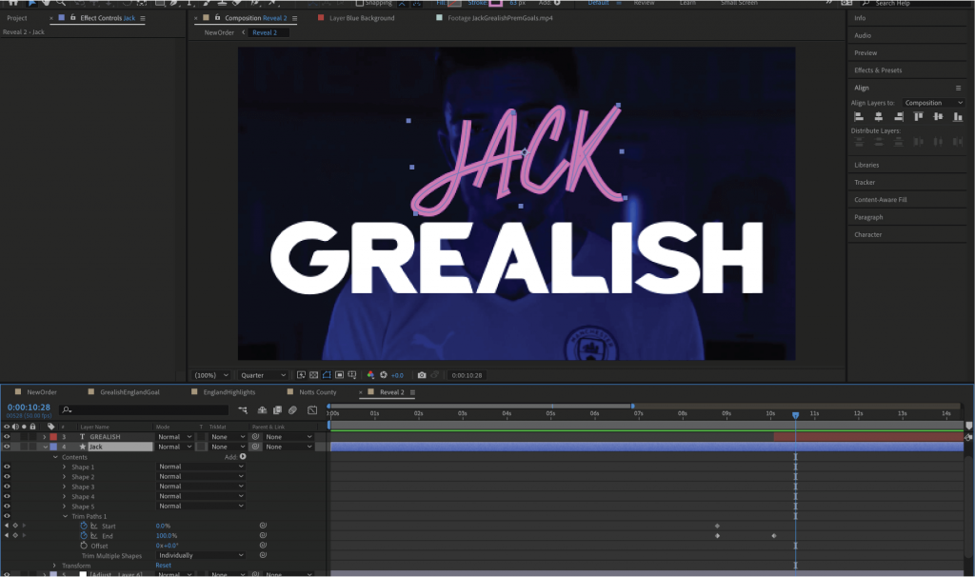Collapse the Trim Paths 1 group

[x=65, y=516]
